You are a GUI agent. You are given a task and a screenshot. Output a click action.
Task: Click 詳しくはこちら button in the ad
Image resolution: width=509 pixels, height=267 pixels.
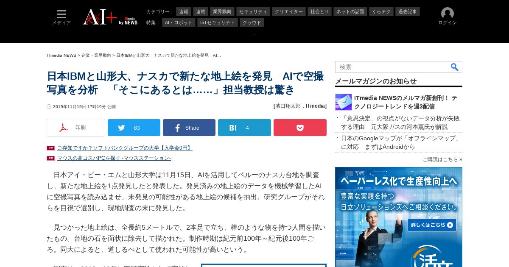click(x=432, y=225)
